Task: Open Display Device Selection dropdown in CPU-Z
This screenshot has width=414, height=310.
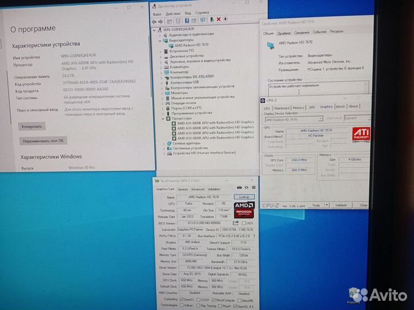Action: [x=320, y=118]
